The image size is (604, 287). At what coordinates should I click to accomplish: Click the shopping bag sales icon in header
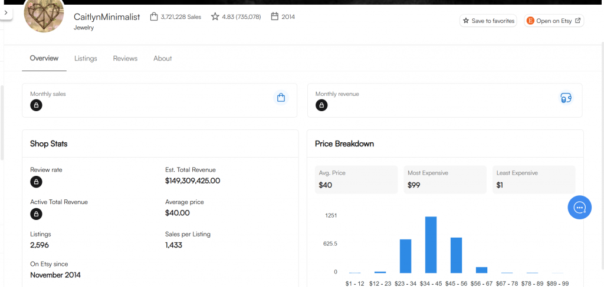154,16
